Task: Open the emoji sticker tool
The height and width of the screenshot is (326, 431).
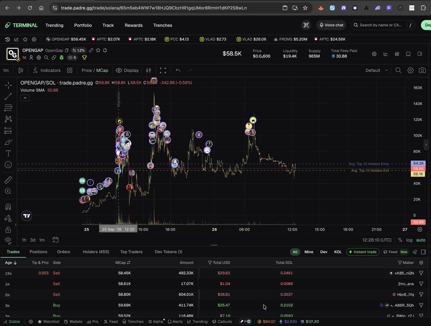Action: coord(8,164)
